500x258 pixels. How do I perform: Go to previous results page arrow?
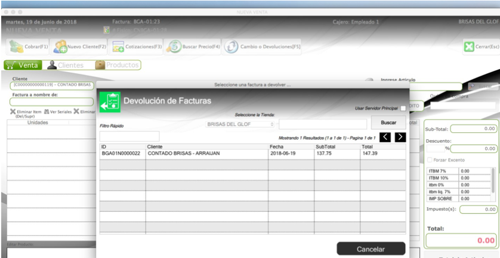(385, 137)
